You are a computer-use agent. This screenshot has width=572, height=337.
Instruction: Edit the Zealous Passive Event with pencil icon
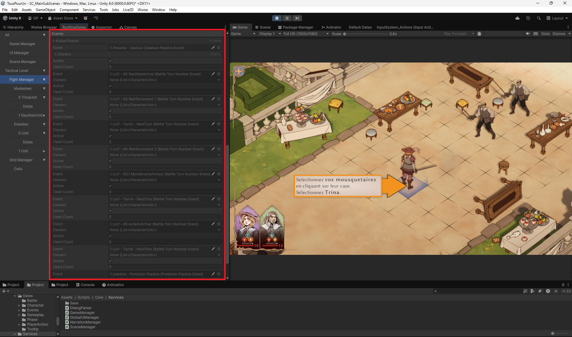point(213,48)
